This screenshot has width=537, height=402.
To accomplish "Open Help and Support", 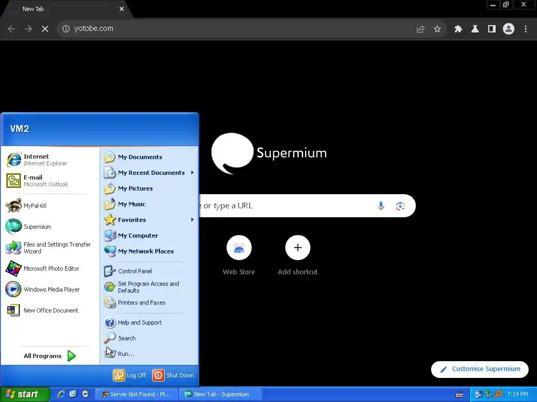I will click(149, 322).
